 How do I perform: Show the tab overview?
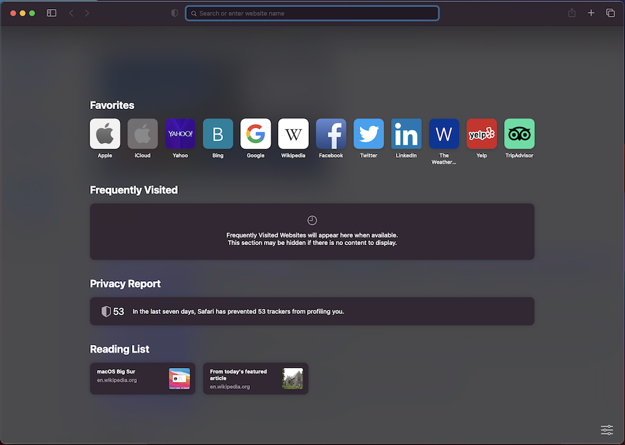coord(610,13)
